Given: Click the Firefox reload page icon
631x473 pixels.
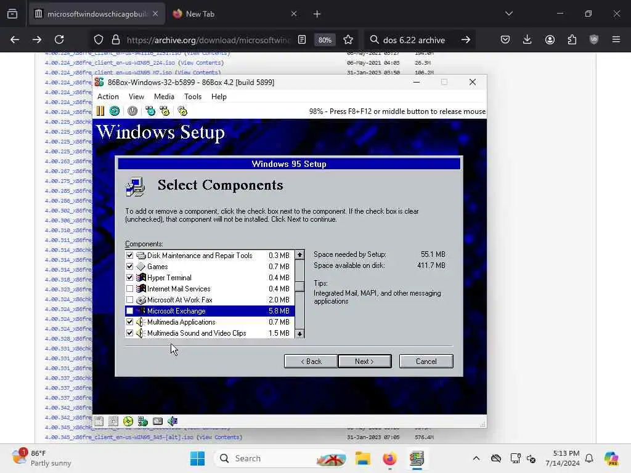Looking at the screenshot, I should coord(59,39).
